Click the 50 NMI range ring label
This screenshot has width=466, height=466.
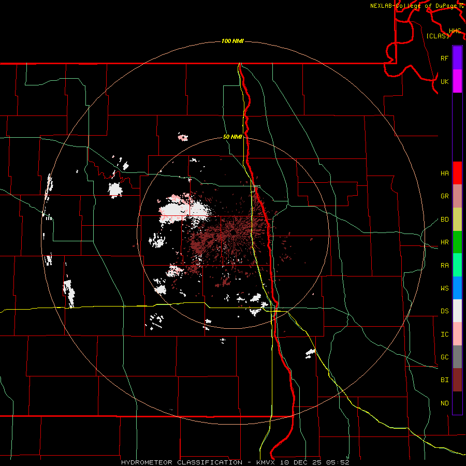(x=232, y=137)
